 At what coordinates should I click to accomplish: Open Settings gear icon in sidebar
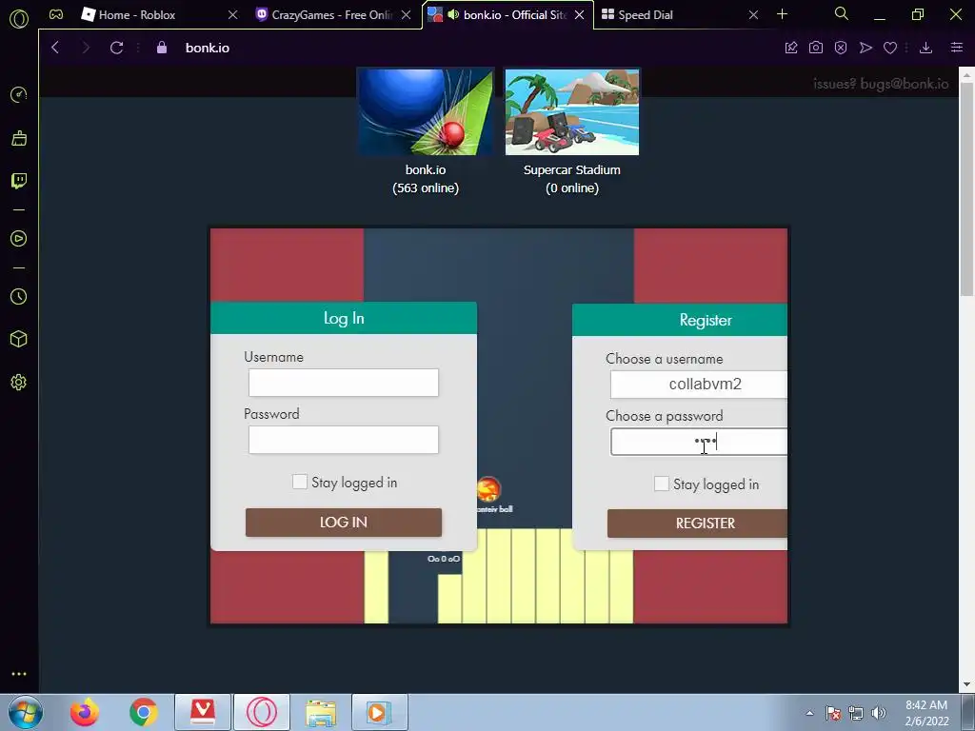(19, 383)
